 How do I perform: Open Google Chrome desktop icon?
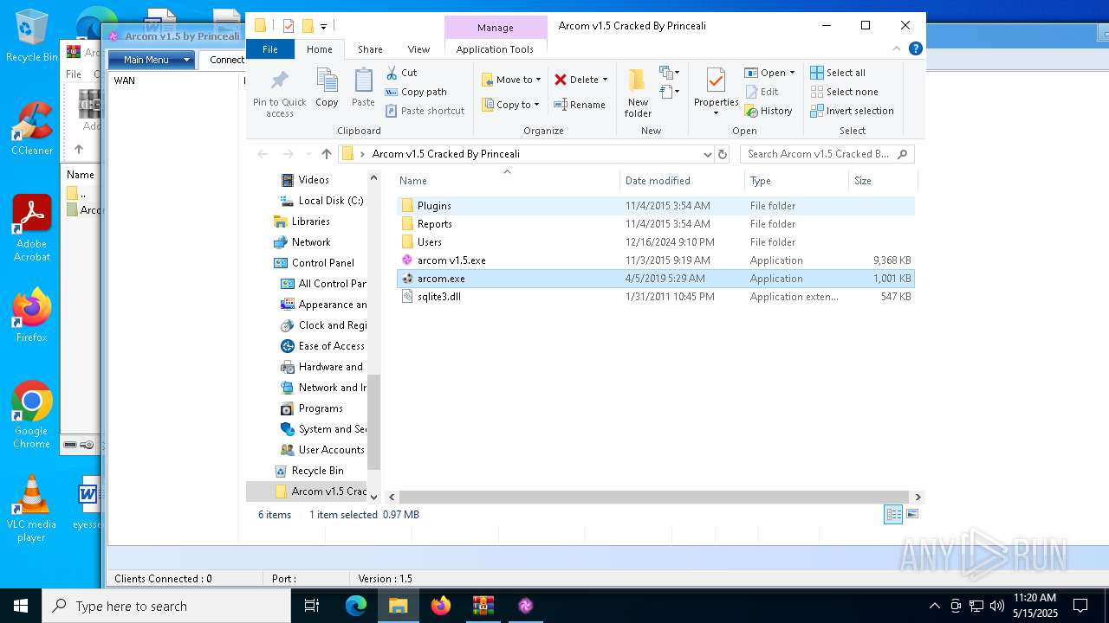tap(32, 414)
